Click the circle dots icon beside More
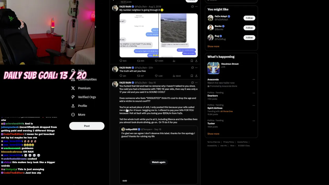 coord(73,115)
